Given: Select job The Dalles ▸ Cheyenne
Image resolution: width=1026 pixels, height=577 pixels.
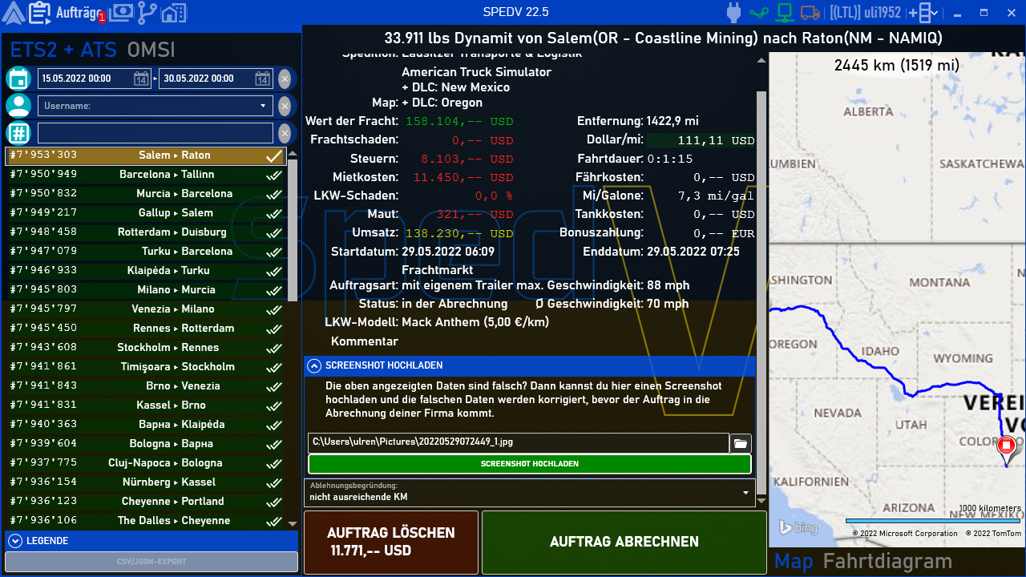Looking at the screenshot, I should (146, 521).
